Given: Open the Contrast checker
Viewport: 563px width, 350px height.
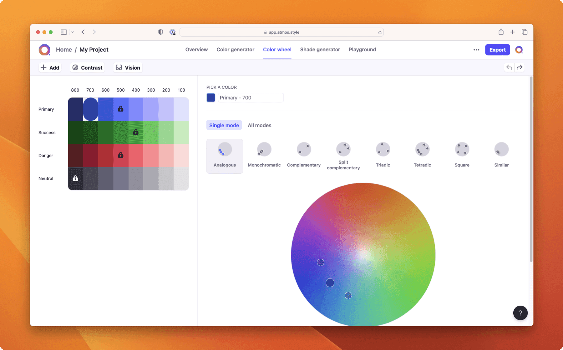Looking at the screenshot, I should [87, 67].
